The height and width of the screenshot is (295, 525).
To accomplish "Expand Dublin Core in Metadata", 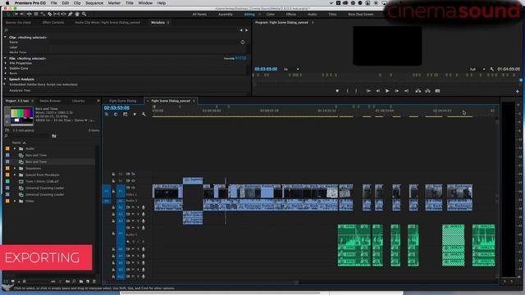I will point(6,68).
